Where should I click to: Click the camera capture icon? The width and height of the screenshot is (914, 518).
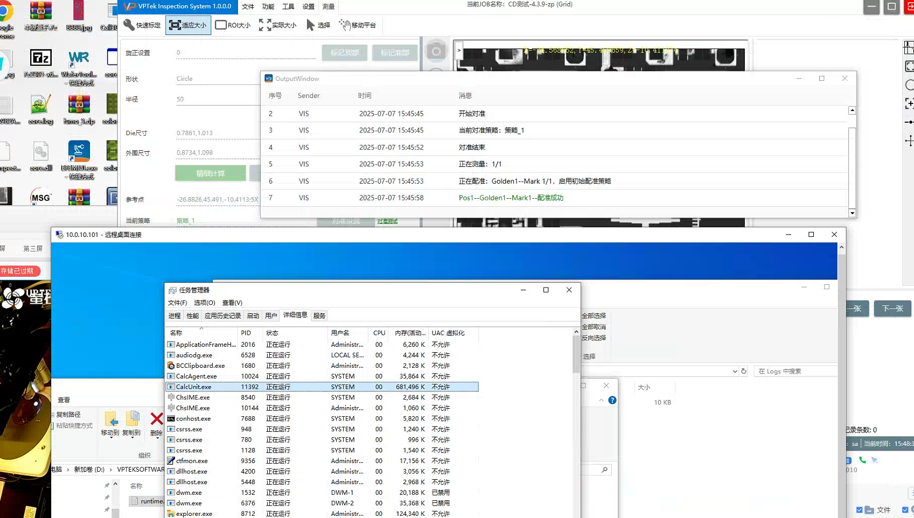tap(436, 51)
